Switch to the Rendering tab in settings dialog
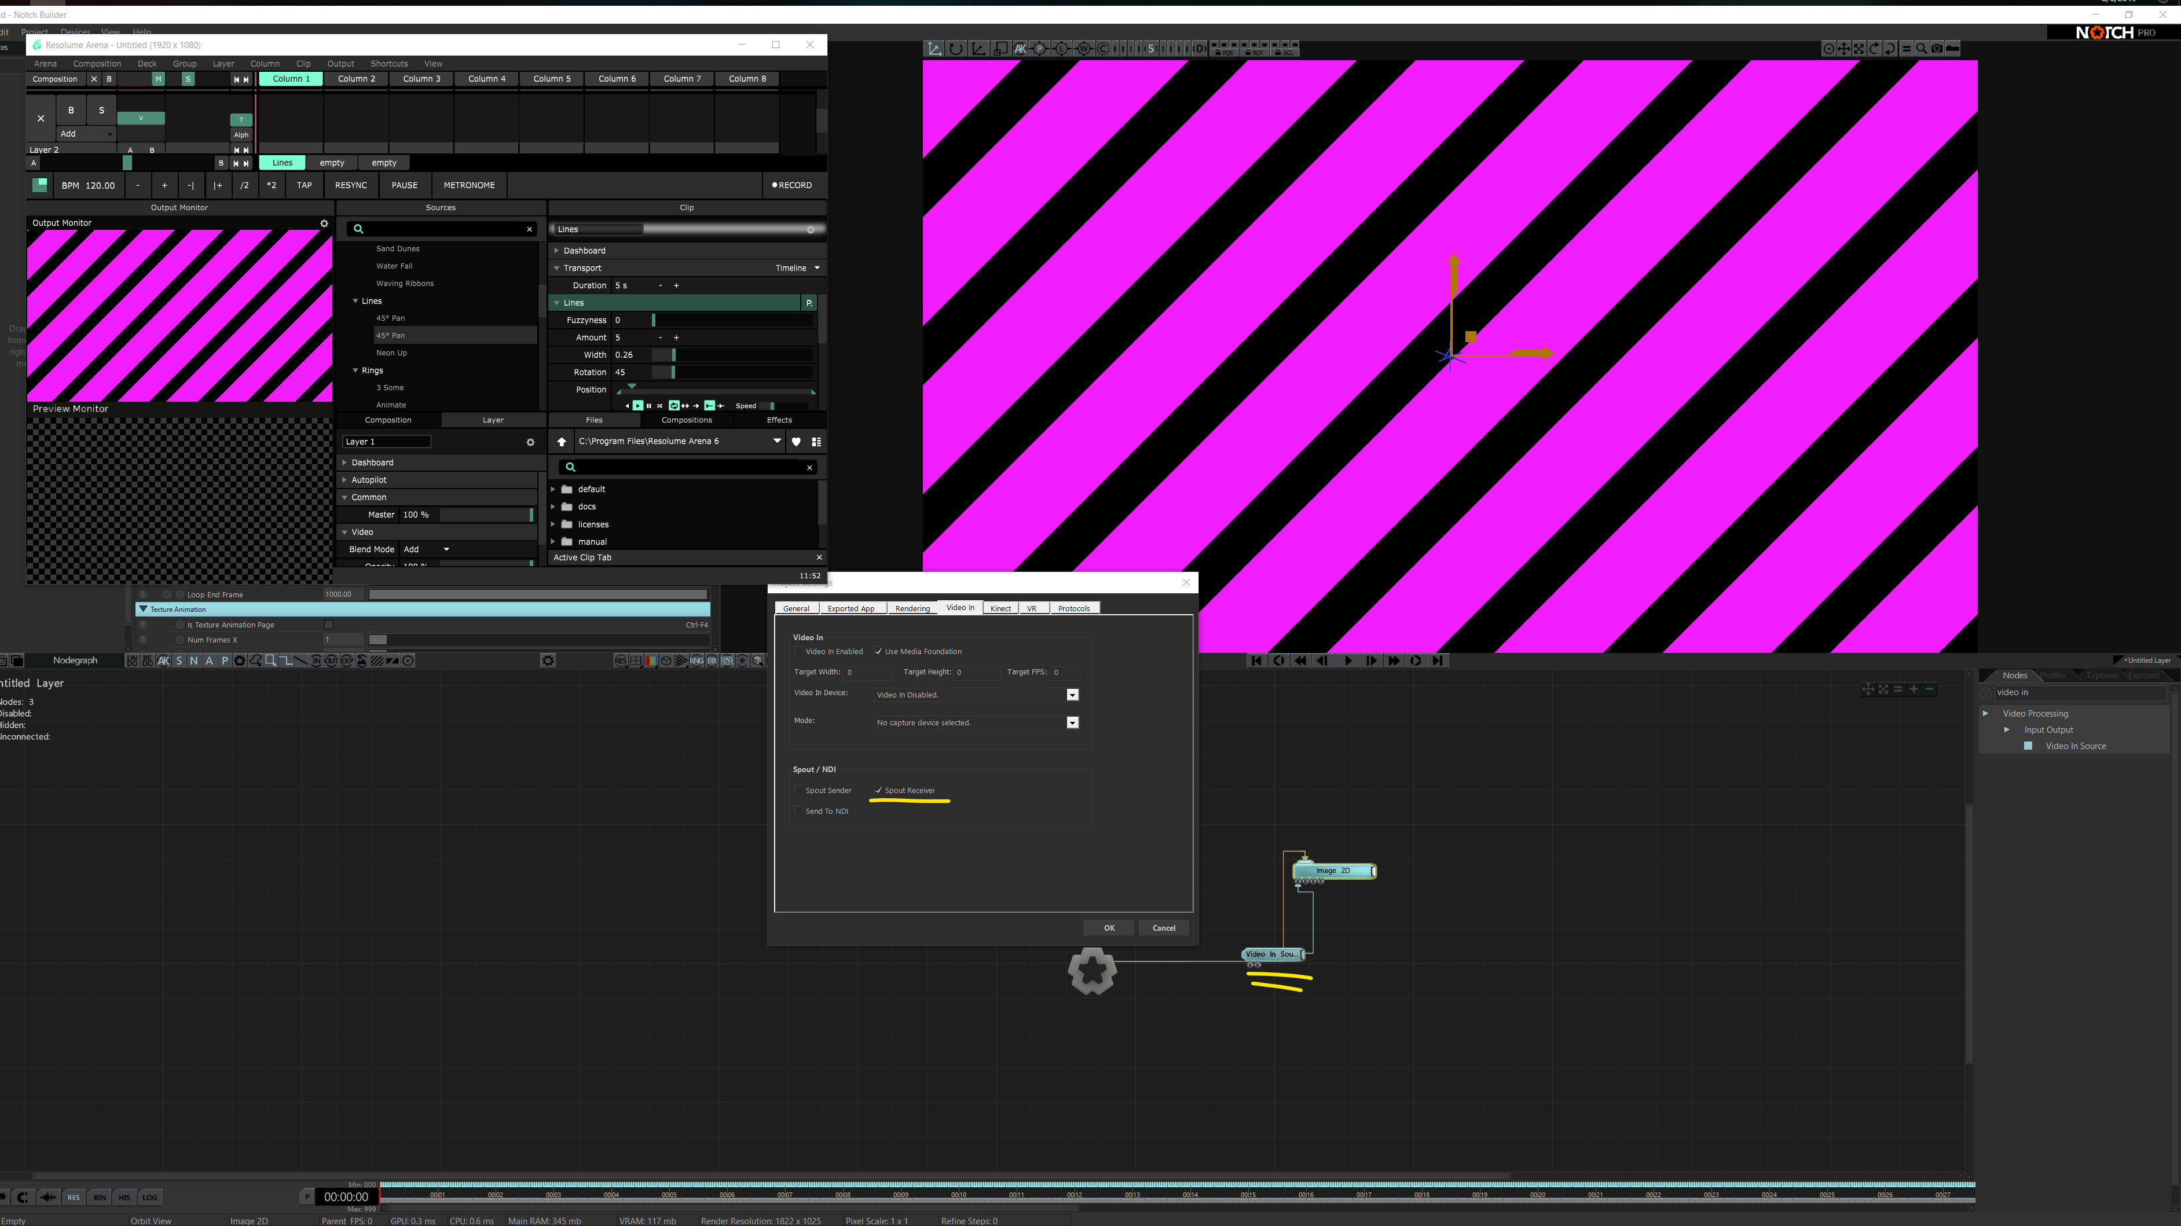This screenshot has height=1226, width=2181. click(912, 608)
